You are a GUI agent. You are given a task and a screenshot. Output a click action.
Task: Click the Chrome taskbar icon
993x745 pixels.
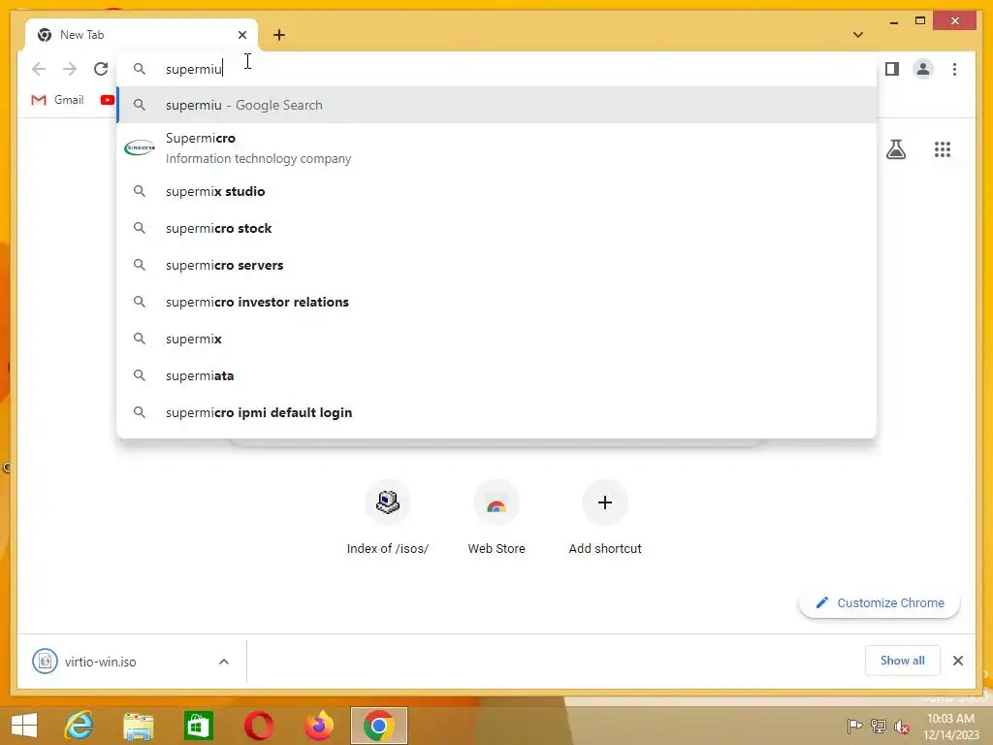(379, 726)
